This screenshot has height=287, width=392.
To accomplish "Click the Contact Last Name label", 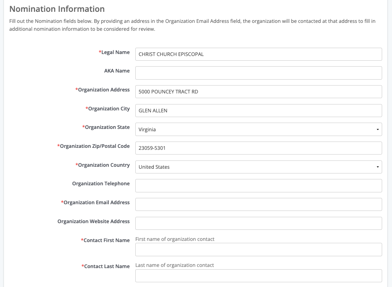I will (106, 266).
